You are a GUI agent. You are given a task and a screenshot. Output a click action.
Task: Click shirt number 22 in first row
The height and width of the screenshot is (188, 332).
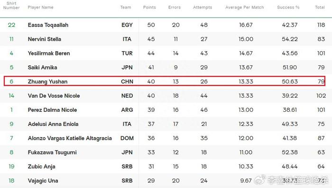(x=12, y=25)
